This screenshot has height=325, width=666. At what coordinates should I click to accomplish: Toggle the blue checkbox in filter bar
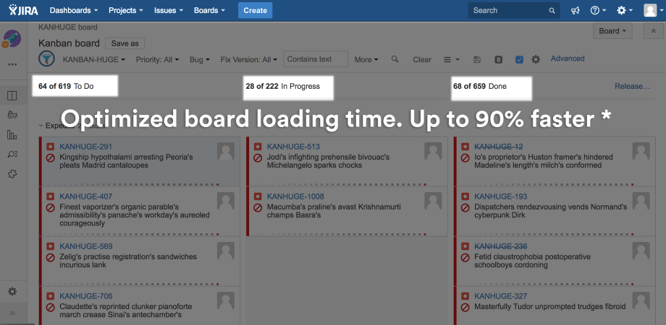tap(519, 59)
